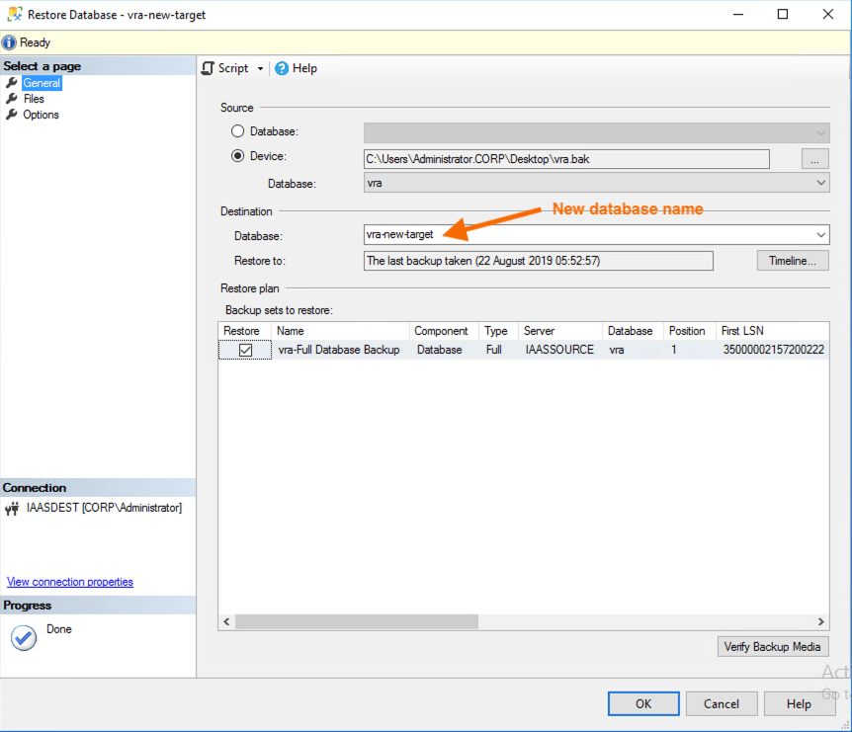Click the Done progress checkmark icon
The width and height of the screenshot is (852, 732).
[x=24, y=637]
